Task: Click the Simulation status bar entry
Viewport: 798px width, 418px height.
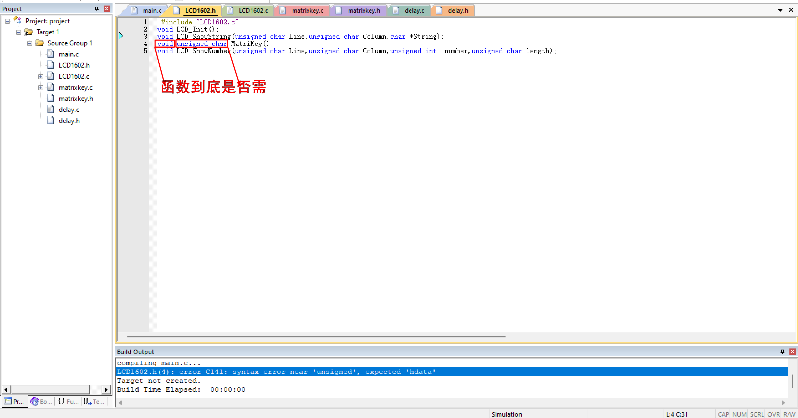Action: 506,414
